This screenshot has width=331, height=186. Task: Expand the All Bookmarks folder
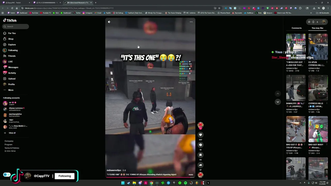click(x=323, y=13)
